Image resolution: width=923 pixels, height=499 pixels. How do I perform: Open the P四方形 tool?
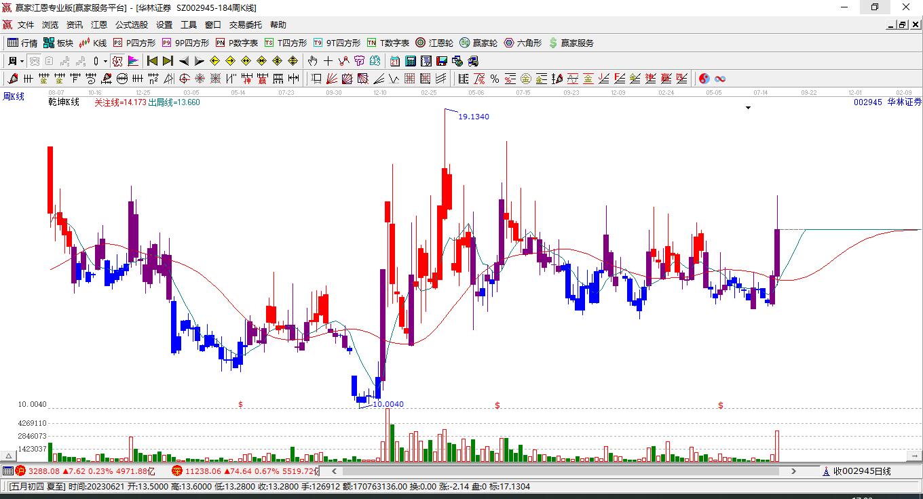134,43
